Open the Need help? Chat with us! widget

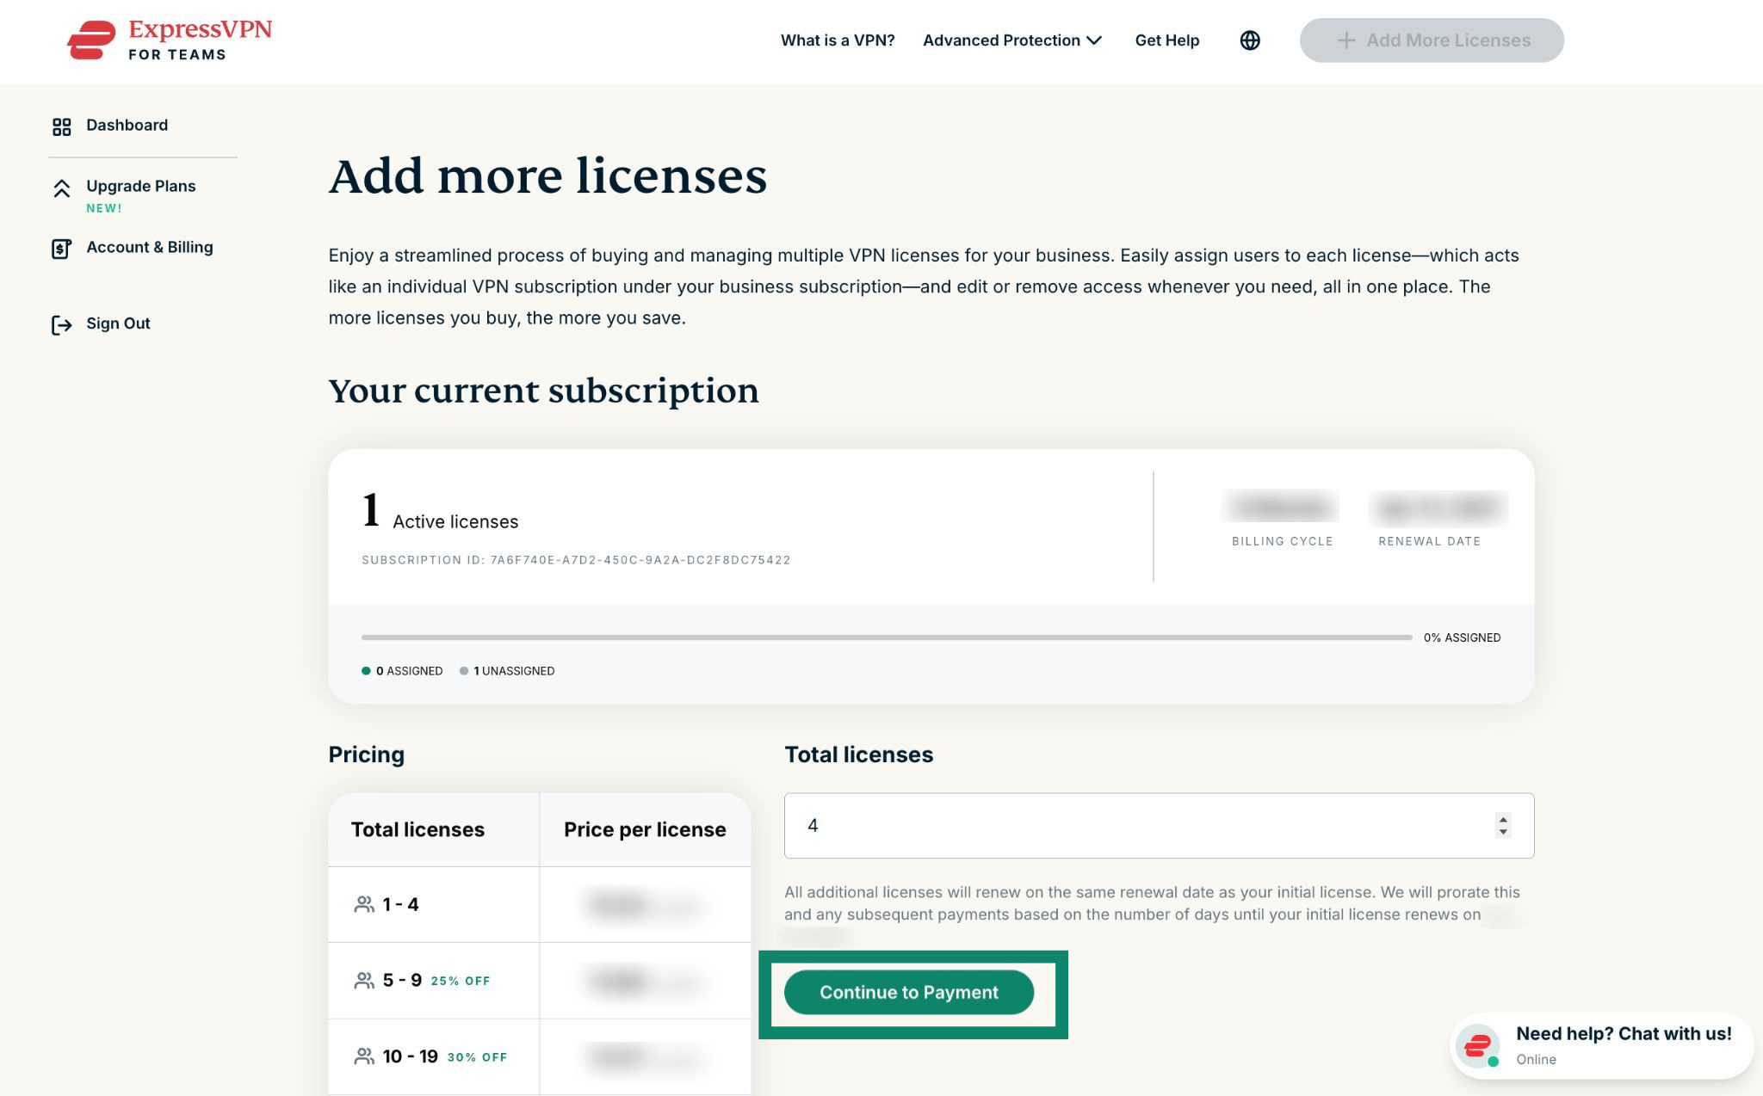click(x=1601, y=1045)
